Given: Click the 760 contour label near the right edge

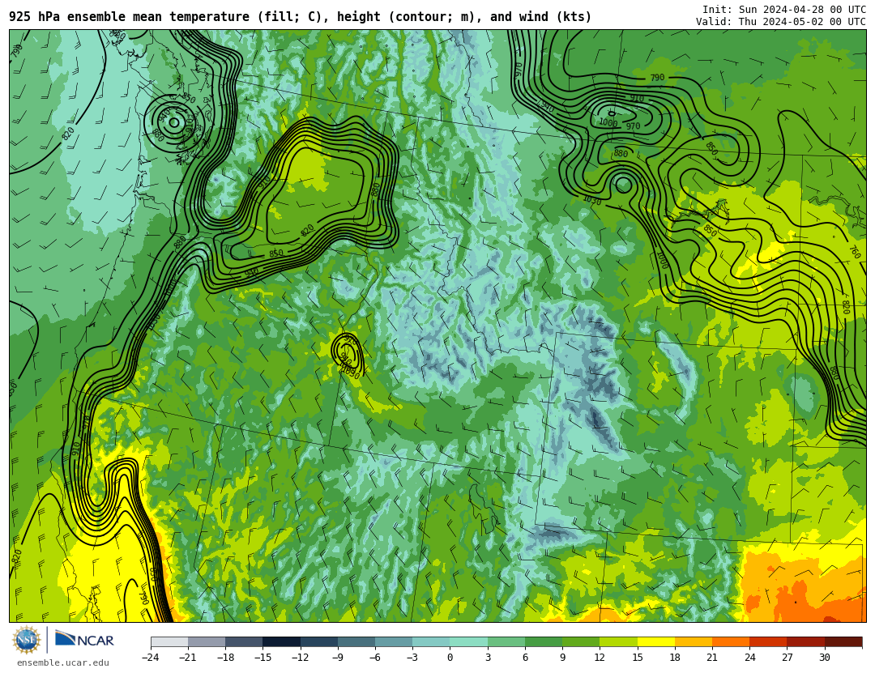Looking at the screenshot, I should click(x=854, y=250).
